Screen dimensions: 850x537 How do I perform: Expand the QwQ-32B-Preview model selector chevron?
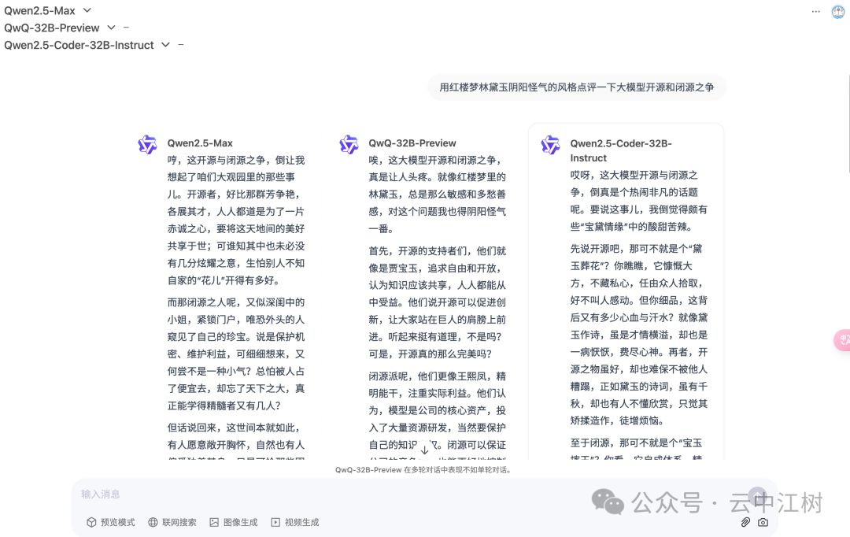[111, 28]
